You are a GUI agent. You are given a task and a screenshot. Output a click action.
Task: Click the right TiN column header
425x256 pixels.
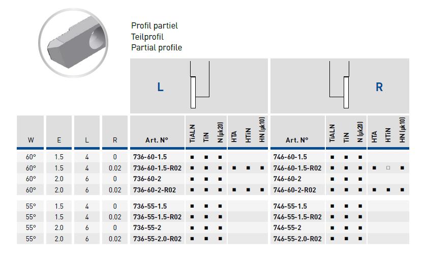[x=346, y=137]
